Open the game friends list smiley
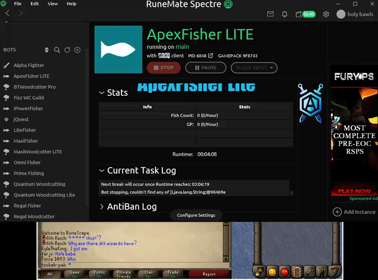The width and height of the screenshot is (378, 280). coord(272,272)
